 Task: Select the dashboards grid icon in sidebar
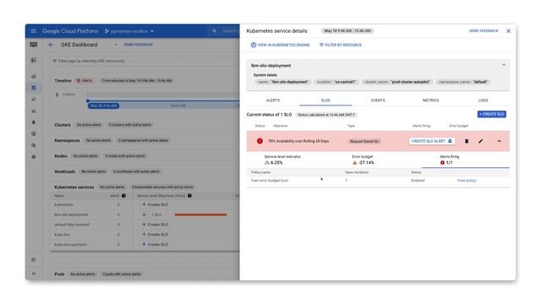coord(34,88)
